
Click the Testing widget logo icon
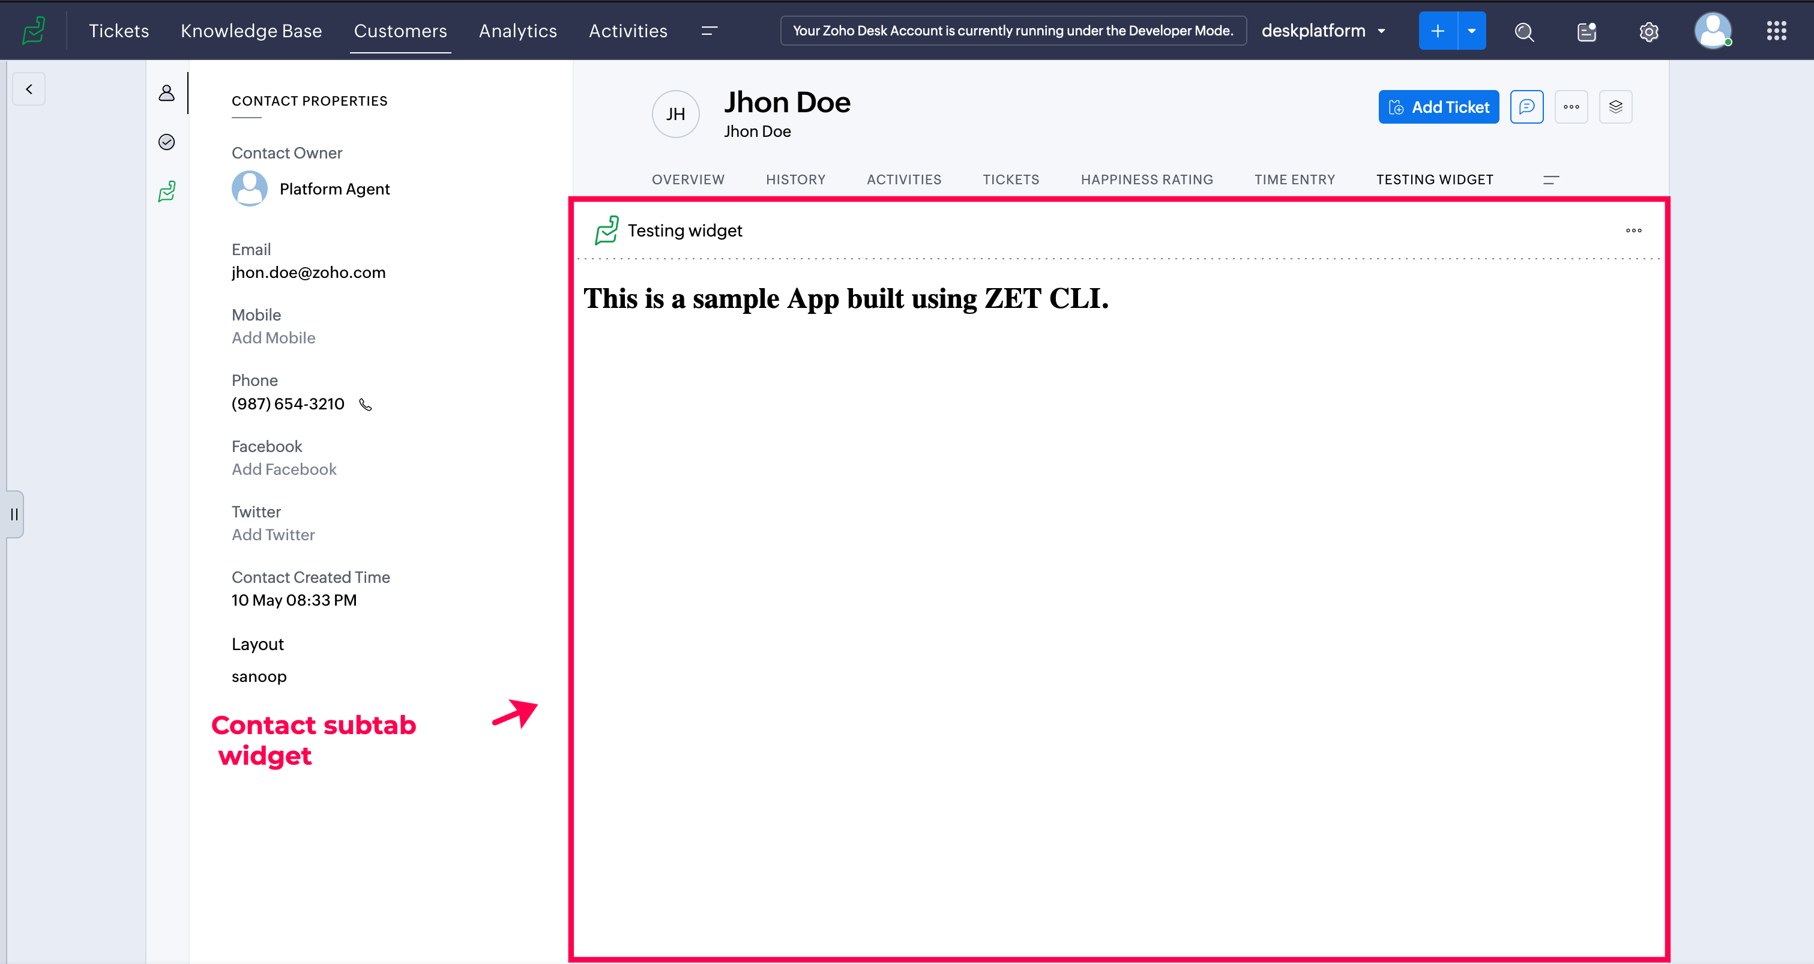pos(606,230)
